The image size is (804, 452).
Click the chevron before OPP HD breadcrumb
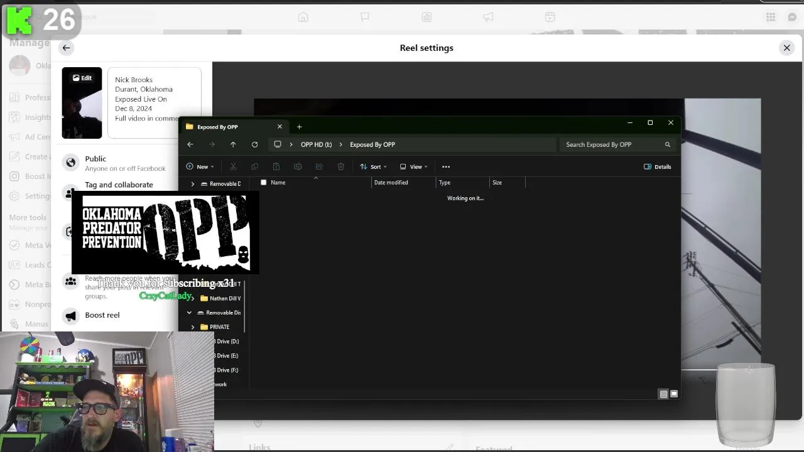(291, 144)
